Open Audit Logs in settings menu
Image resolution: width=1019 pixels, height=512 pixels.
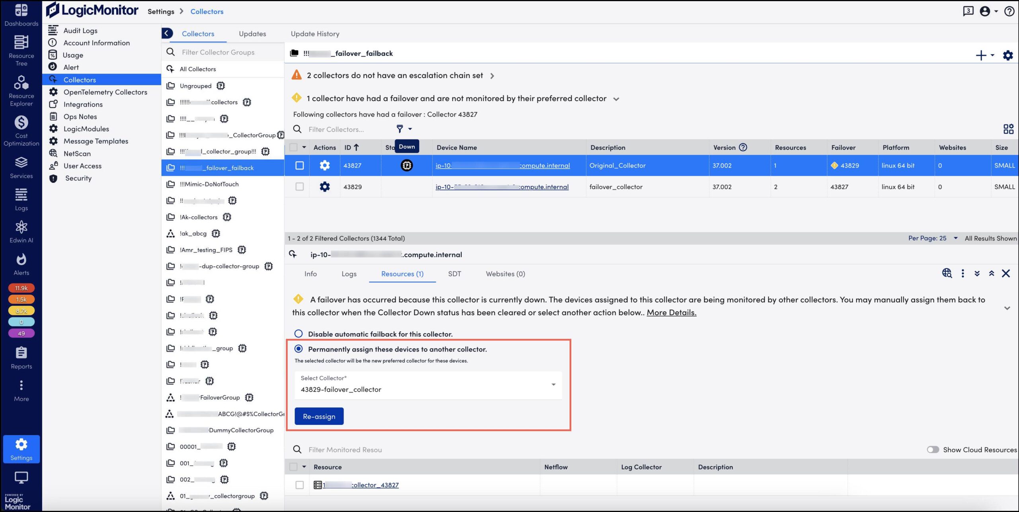pos(80,30)
